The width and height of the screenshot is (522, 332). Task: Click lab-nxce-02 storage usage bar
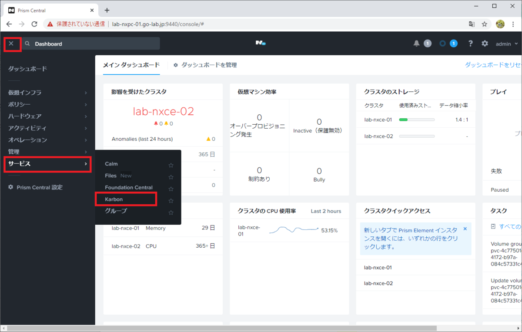(417, 136)
